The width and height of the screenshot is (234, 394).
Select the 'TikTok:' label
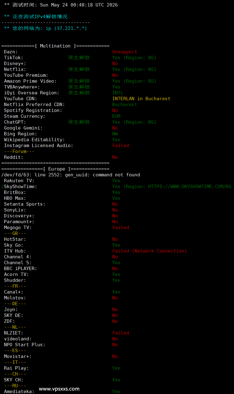point(14,58)
